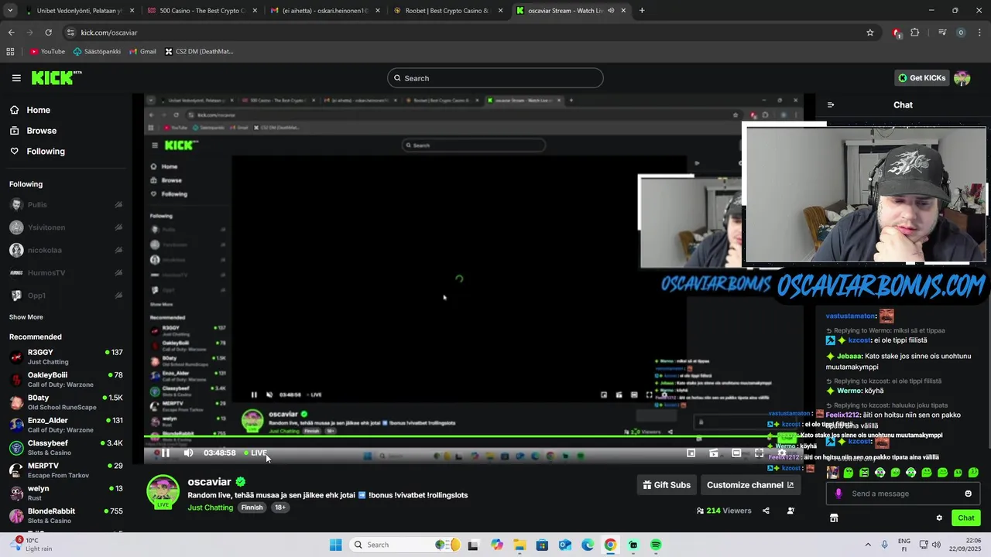The image size is (991, 557).
Task: Switch to Roobet browser tab
Action: [x=447, y=11]
